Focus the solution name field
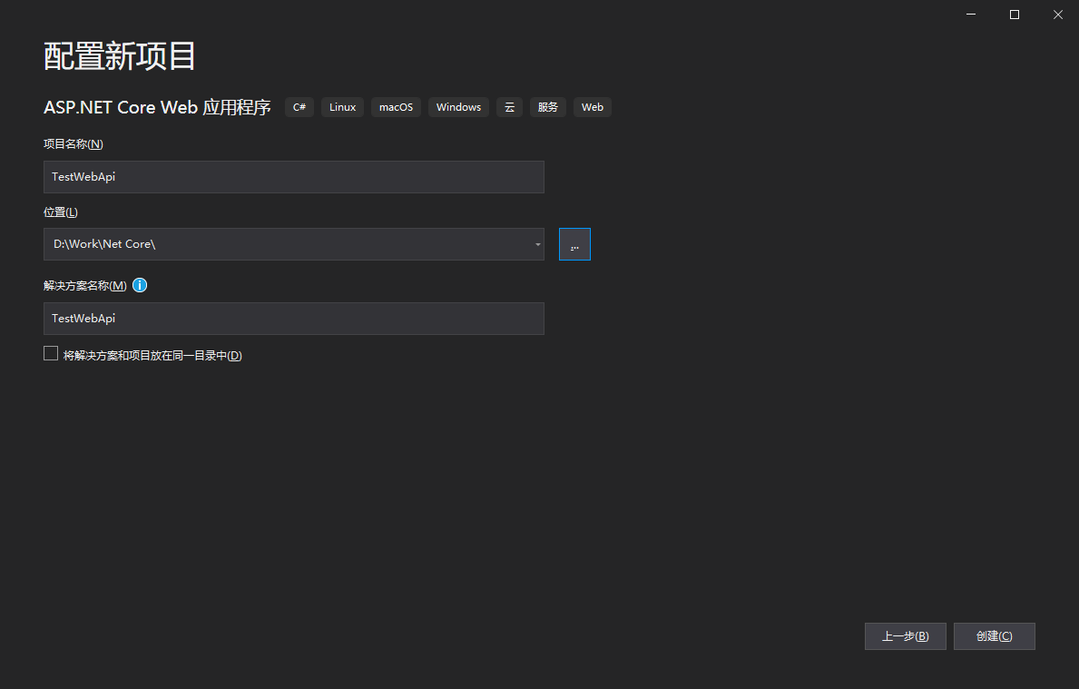The height and width of the screenshot is (689, 1079). coord(294,319)
